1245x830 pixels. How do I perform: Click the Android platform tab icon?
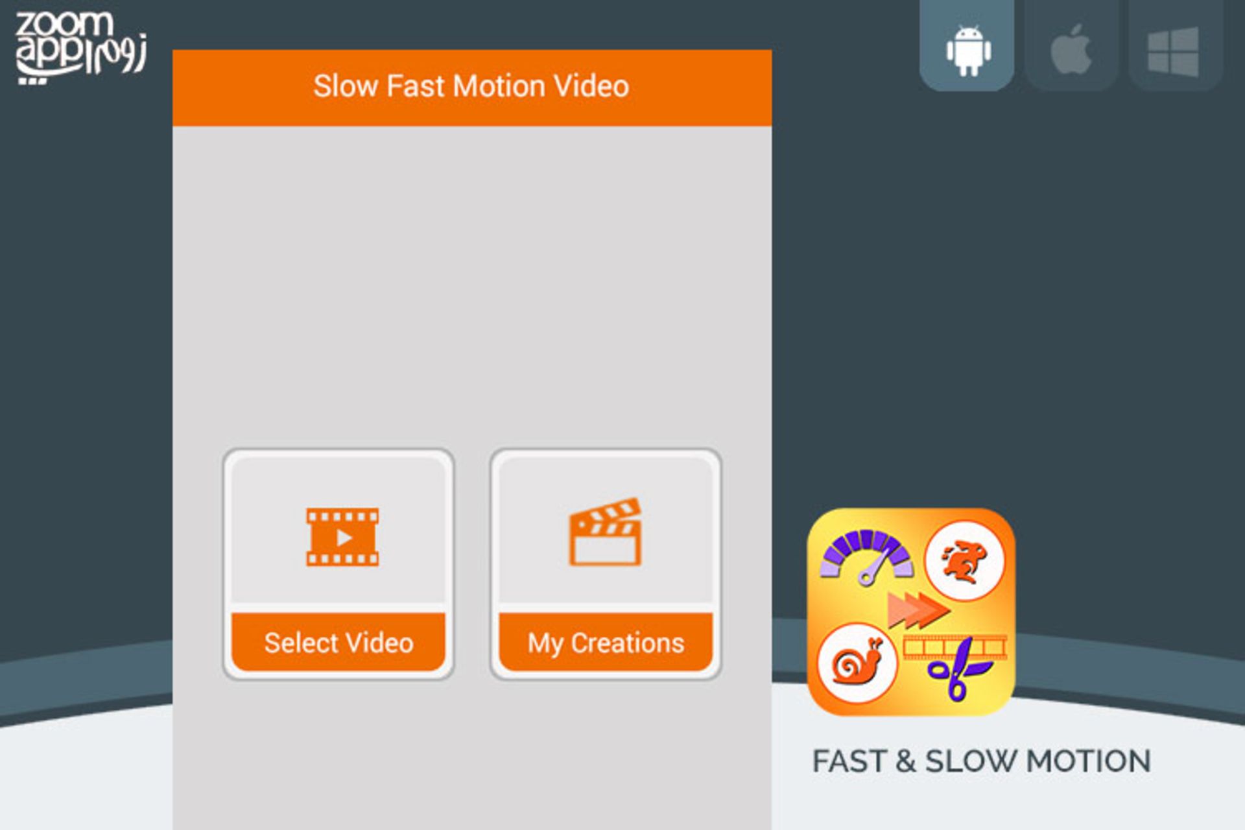pos(967,51)
